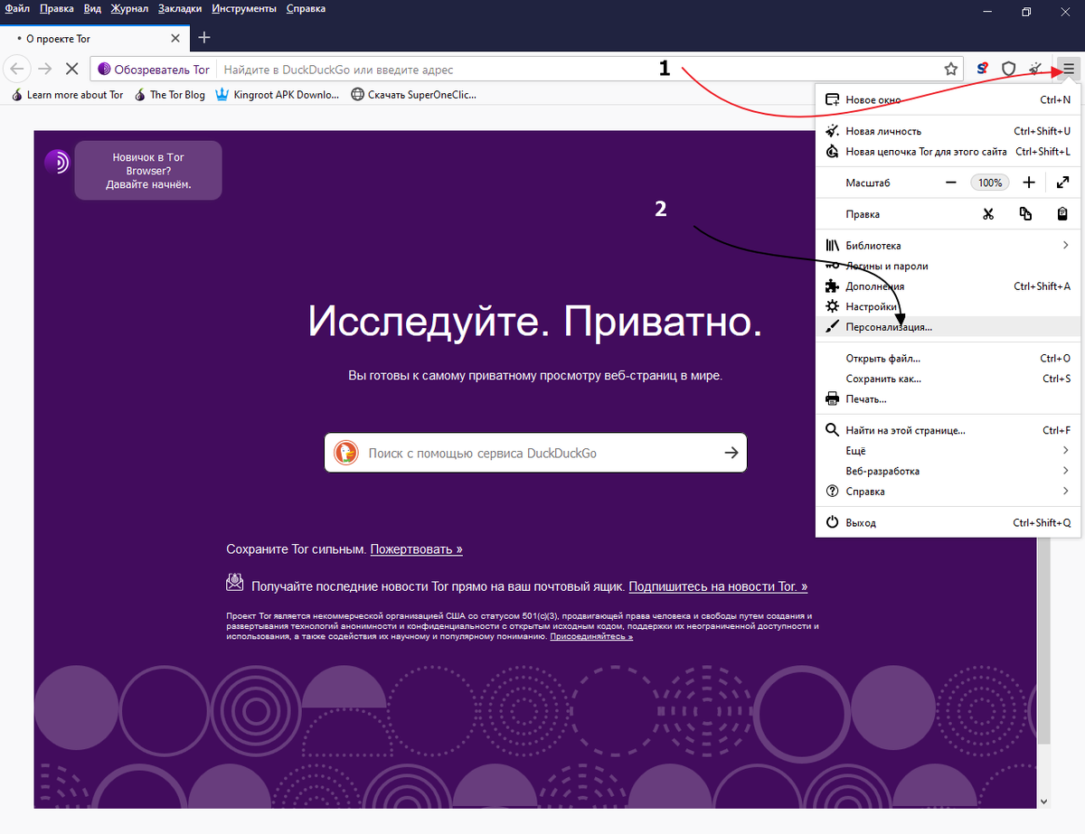The width and height of the screenshot is (1085, 834).
Task: Expand the Ещё submenu
Action: (948, 451)
